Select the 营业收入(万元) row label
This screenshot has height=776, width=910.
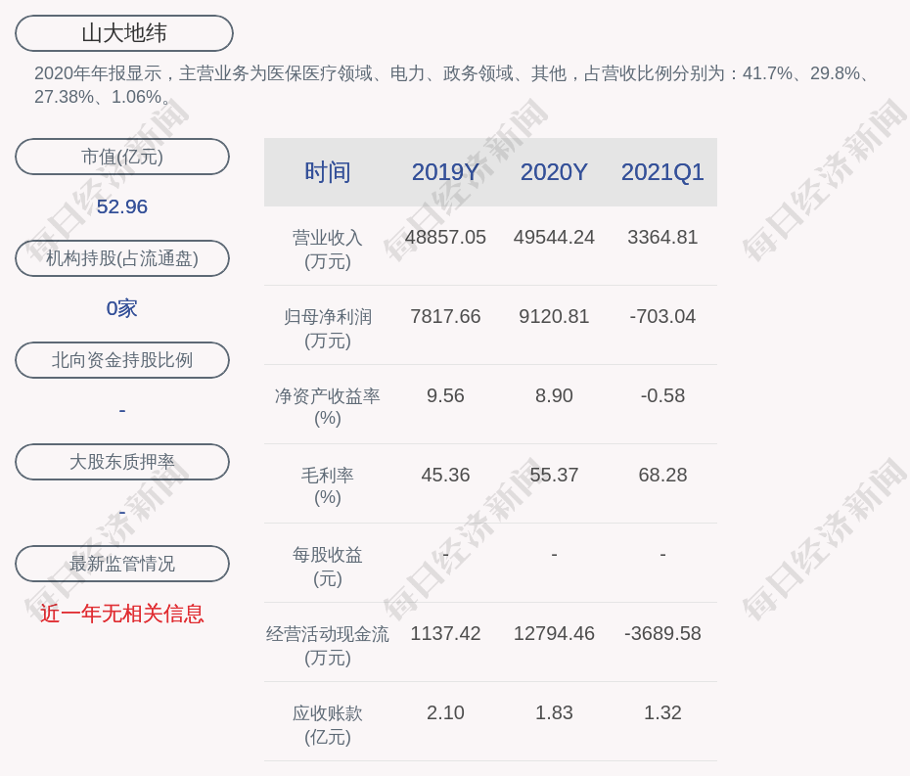coord(328,250)
